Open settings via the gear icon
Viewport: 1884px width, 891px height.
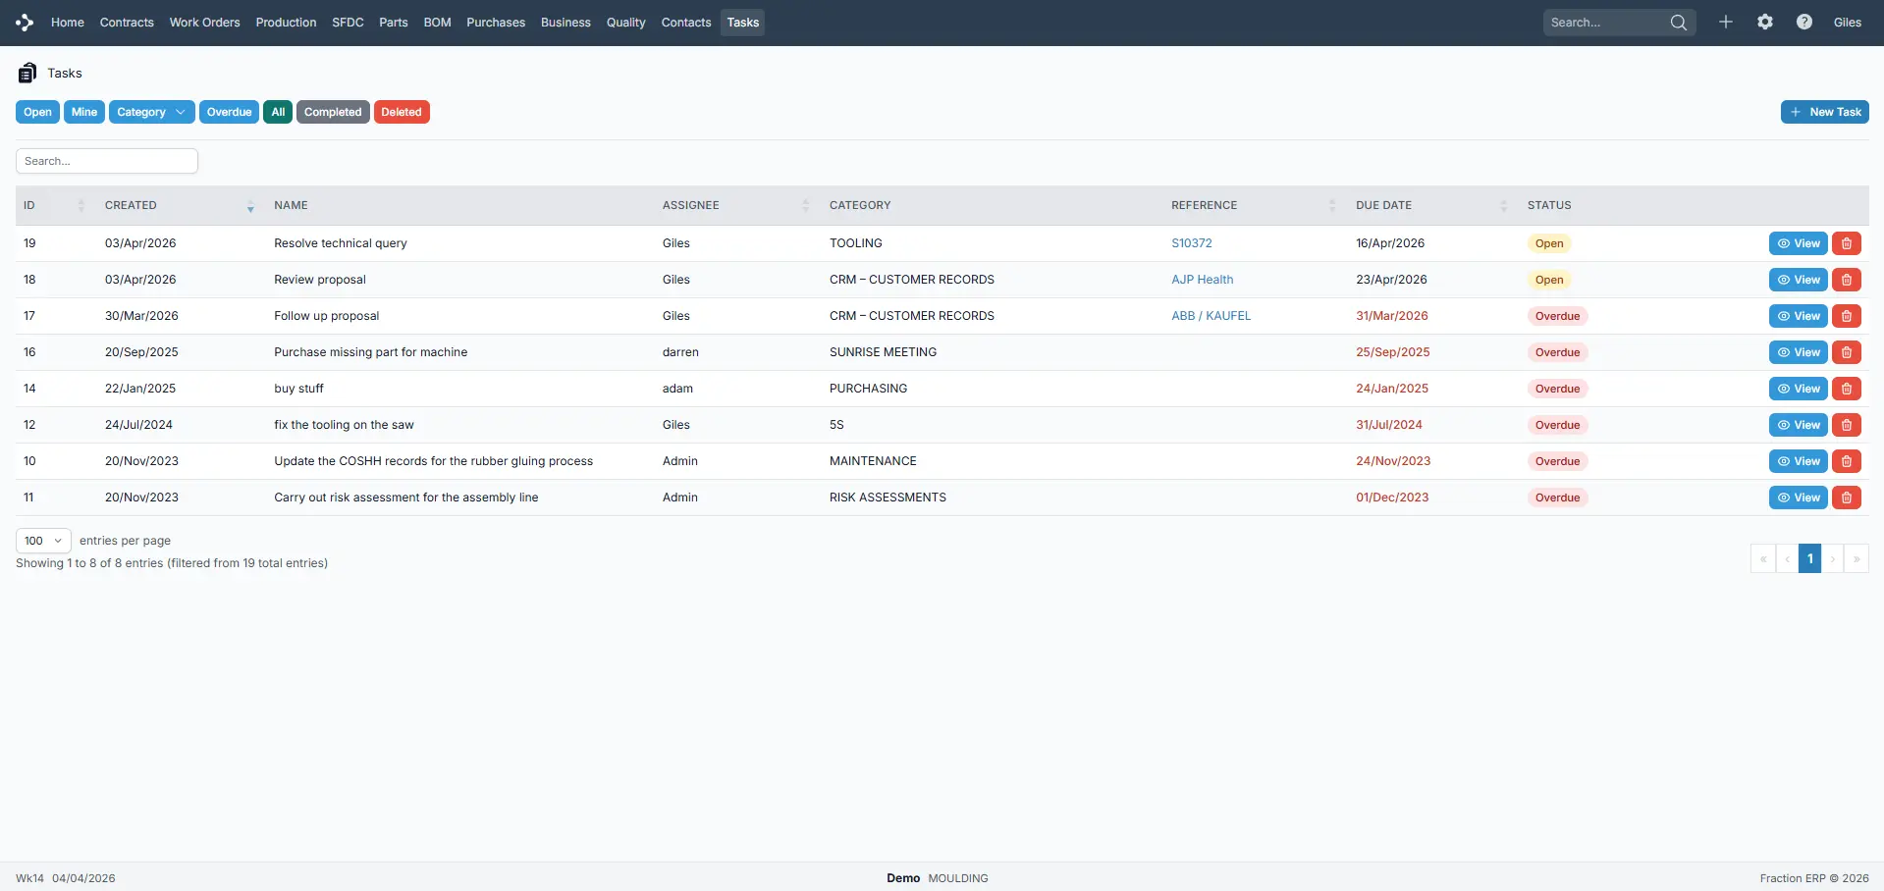1764,23
